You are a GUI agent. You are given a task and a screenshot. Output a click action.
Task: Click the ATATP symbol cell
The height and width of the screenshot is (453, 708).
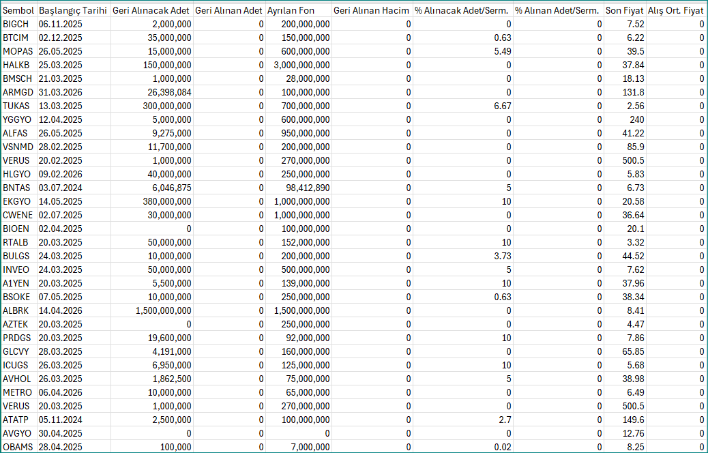[x=18, y=420]
